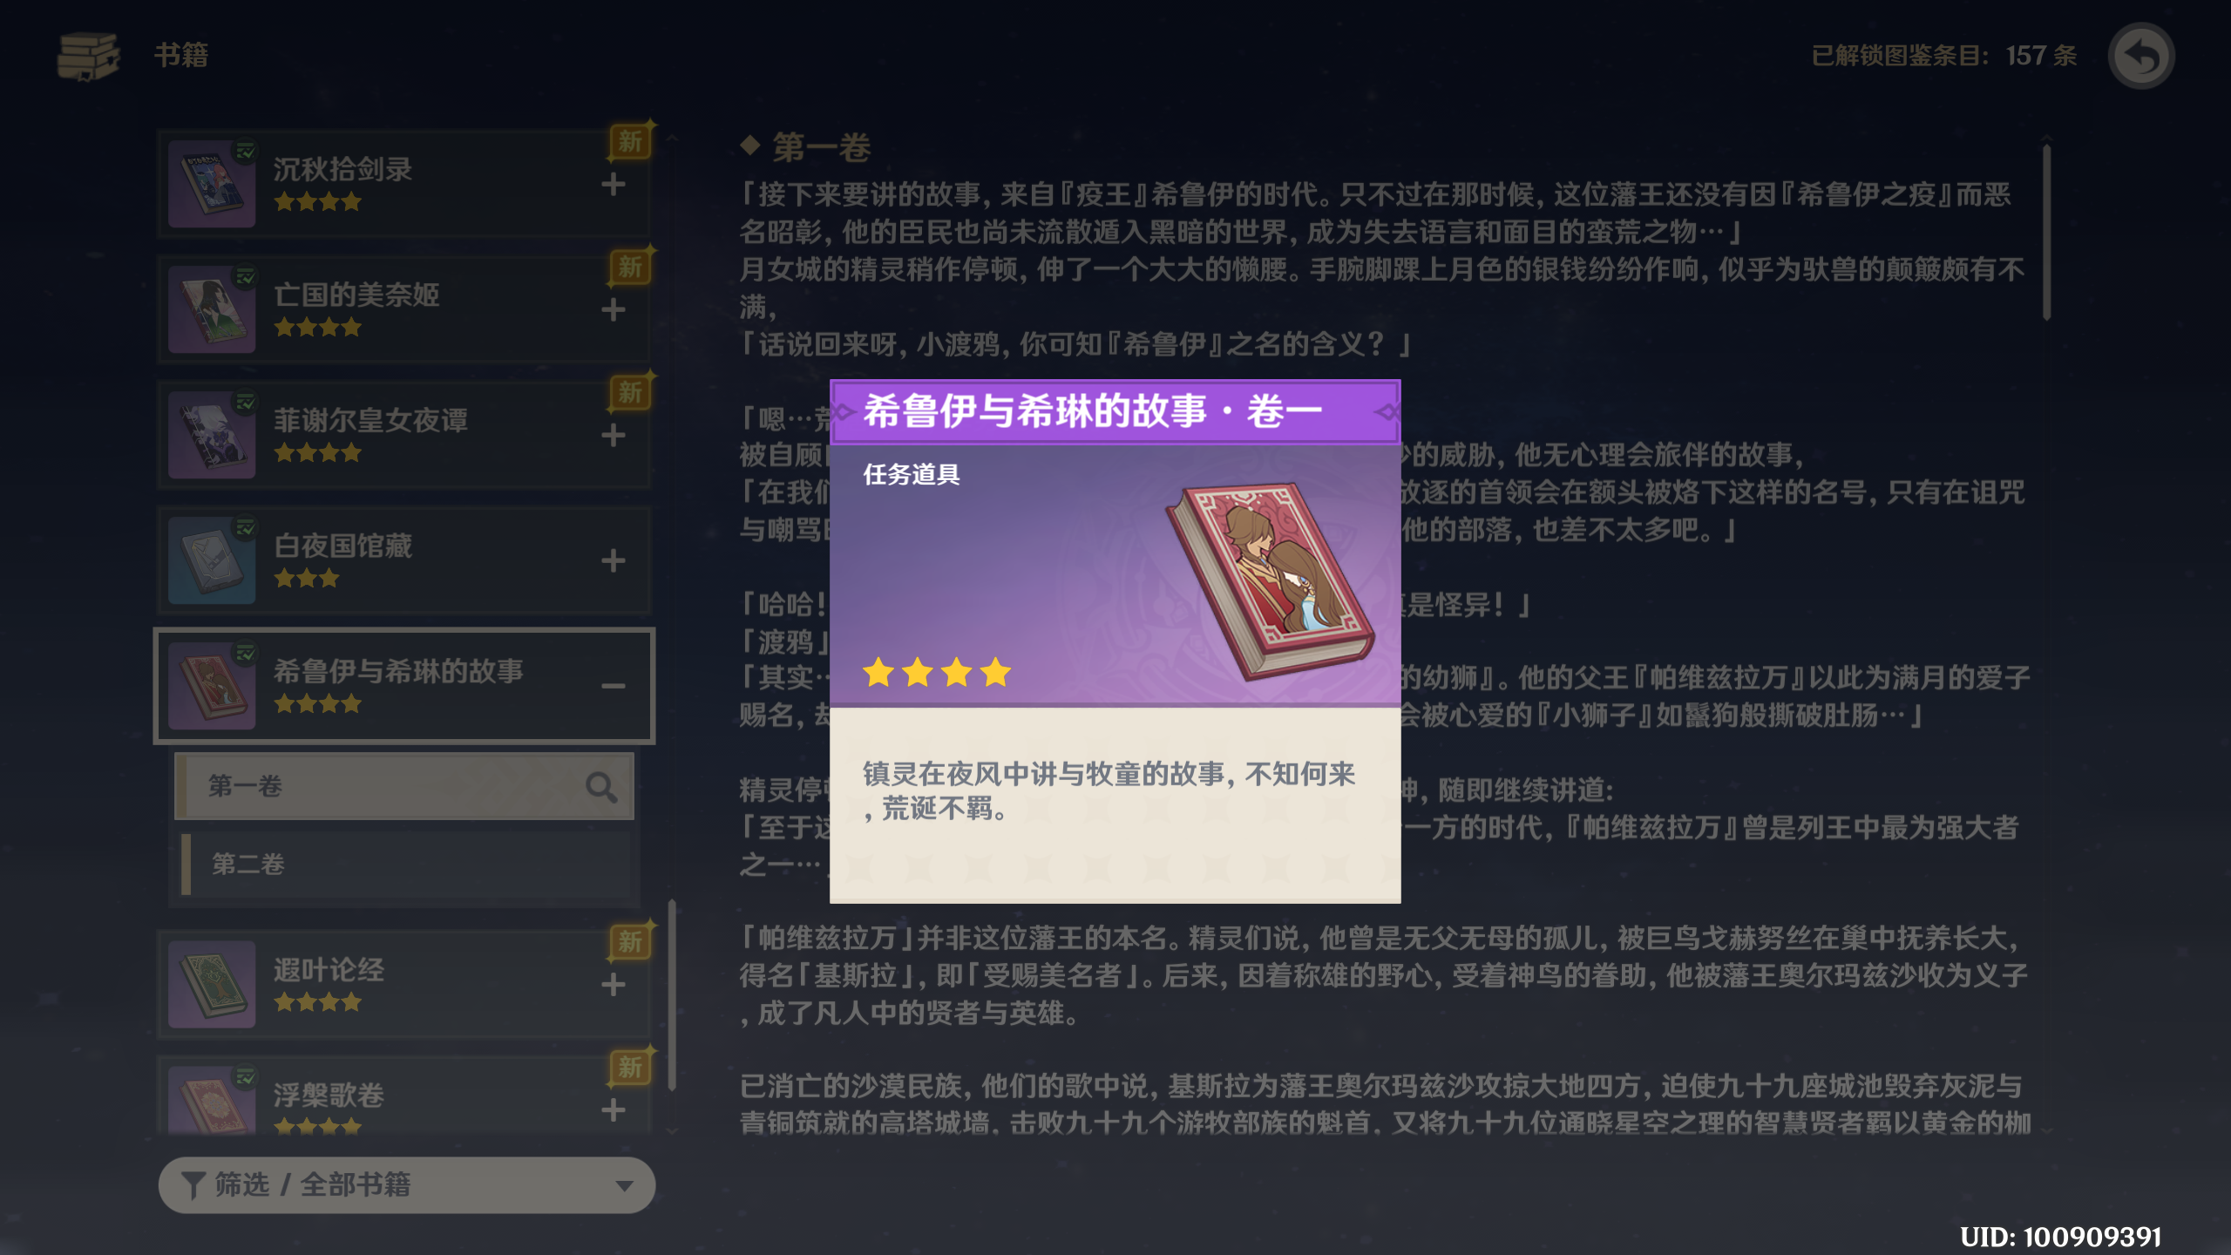Click the reading pane vertical scrollbar
The height and width of the screenshot is (1255, 2231).
[x=2046, y=233]
